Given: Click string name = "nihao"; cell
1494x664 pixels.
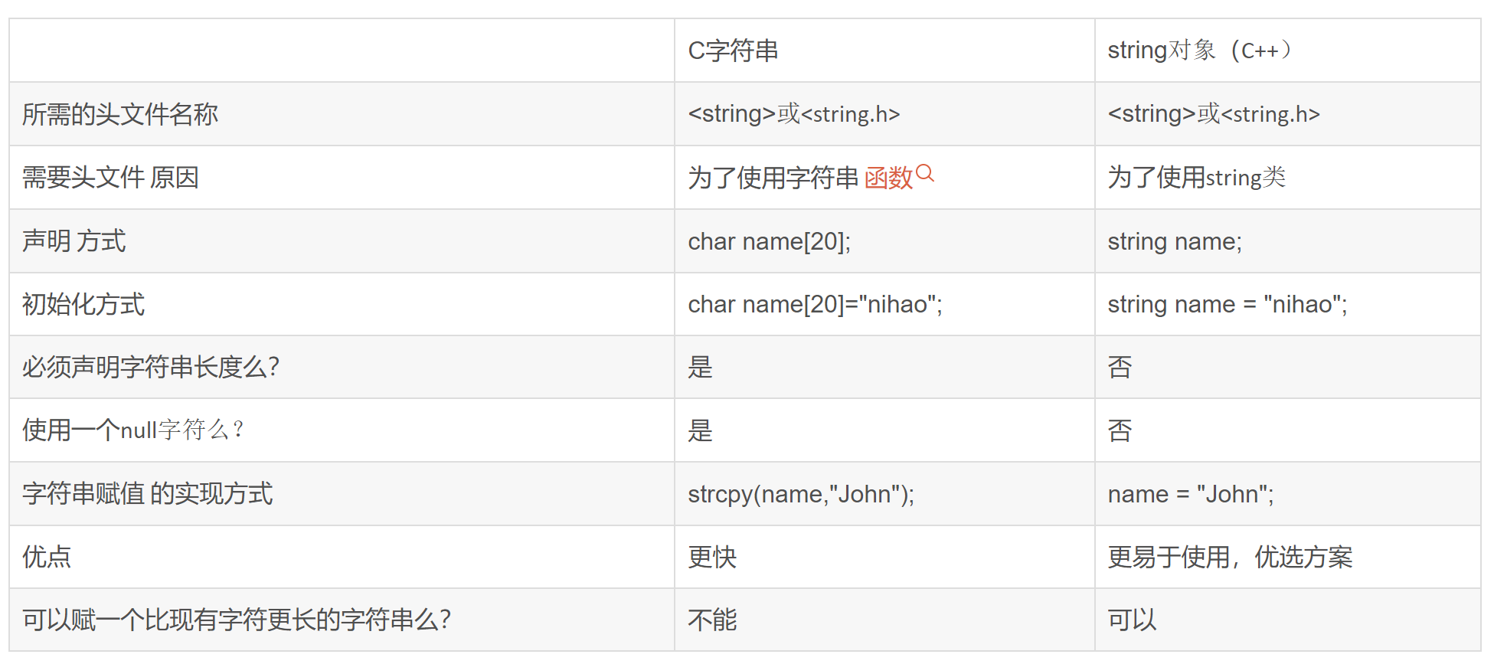Looking at the screenshot, I should click(1227, 304).
